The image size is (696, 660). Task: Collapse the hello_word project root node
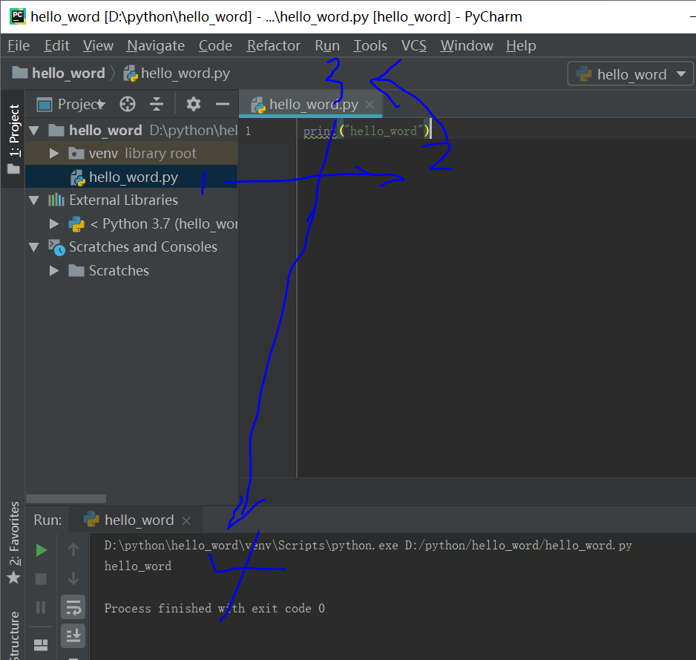click(x=33, y=131)
